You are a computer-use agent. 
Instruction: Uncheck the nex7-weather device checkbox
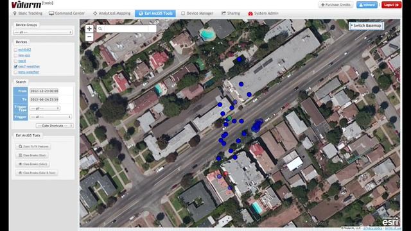[x=15, y=67]
